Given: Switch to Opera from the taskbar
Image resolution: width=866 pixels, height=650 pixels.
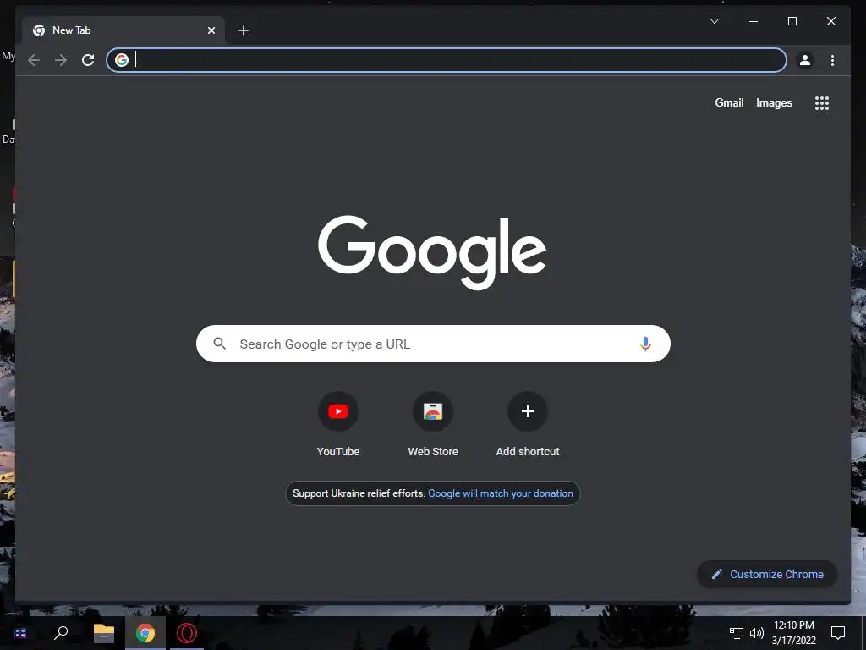Looking at the screenshot, I should click(x=187, y=633).
